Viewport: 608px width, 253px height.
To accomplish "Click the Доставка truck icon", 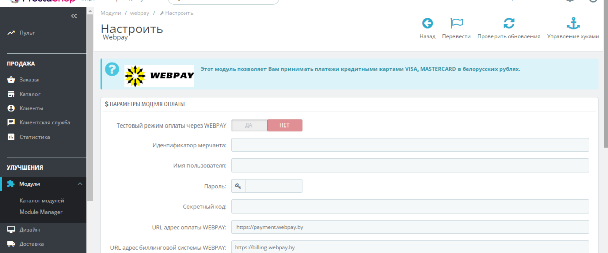I will click(11, 244).
